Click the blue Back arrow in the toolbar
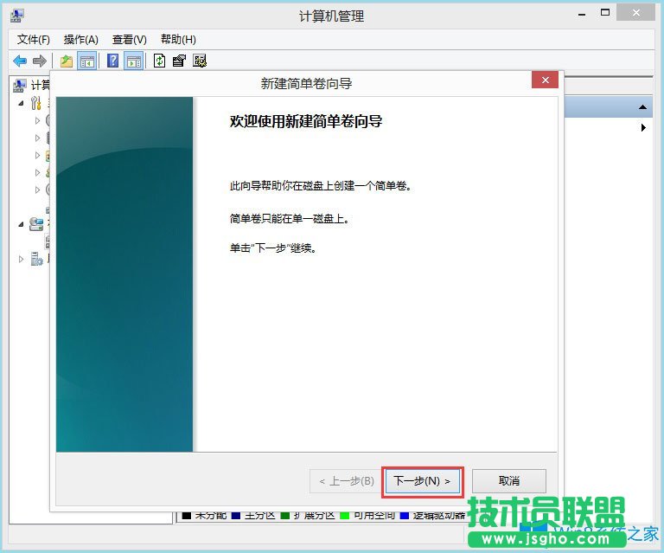Viewport: 664px width, 553px height. (x=20, y=61)
